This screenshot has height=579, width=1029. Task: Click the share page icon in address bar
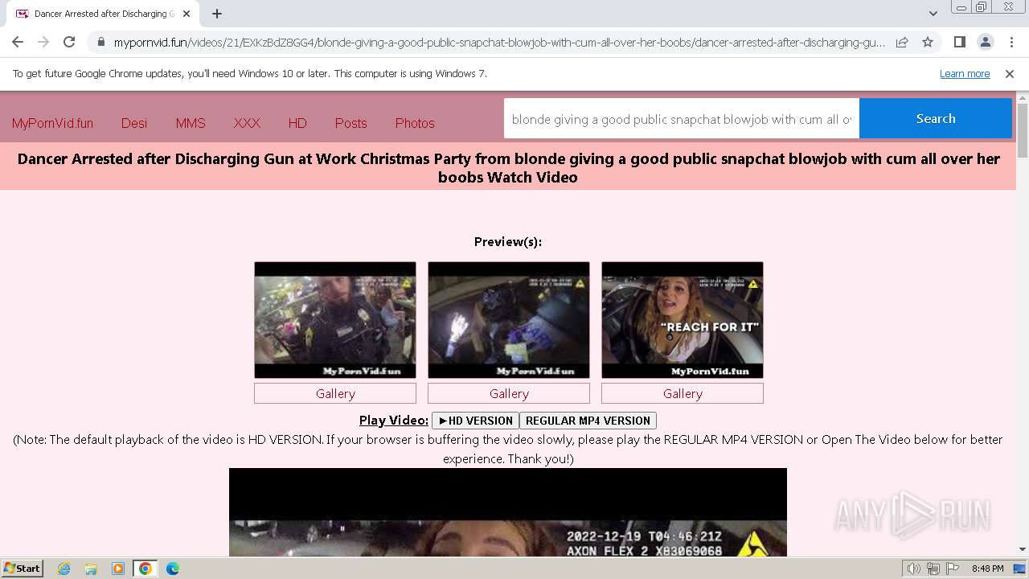902,42
